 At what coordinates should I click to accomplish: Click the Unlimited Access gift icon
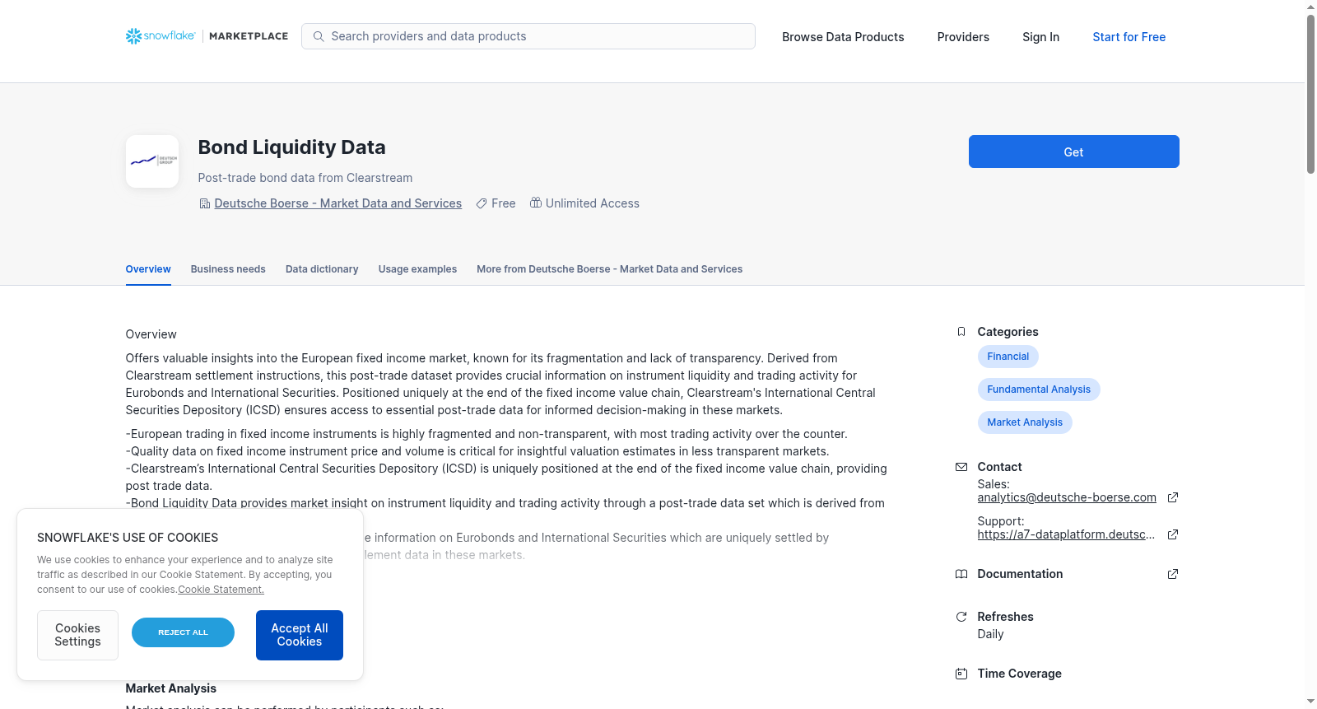pos(536,203)
